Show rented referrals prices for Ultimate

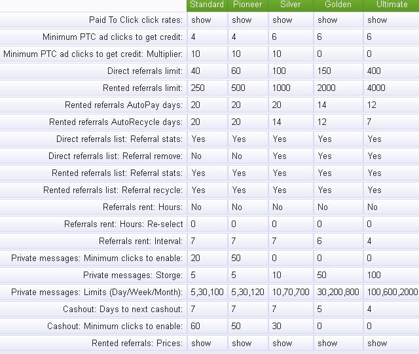click(x=377, y=343)
